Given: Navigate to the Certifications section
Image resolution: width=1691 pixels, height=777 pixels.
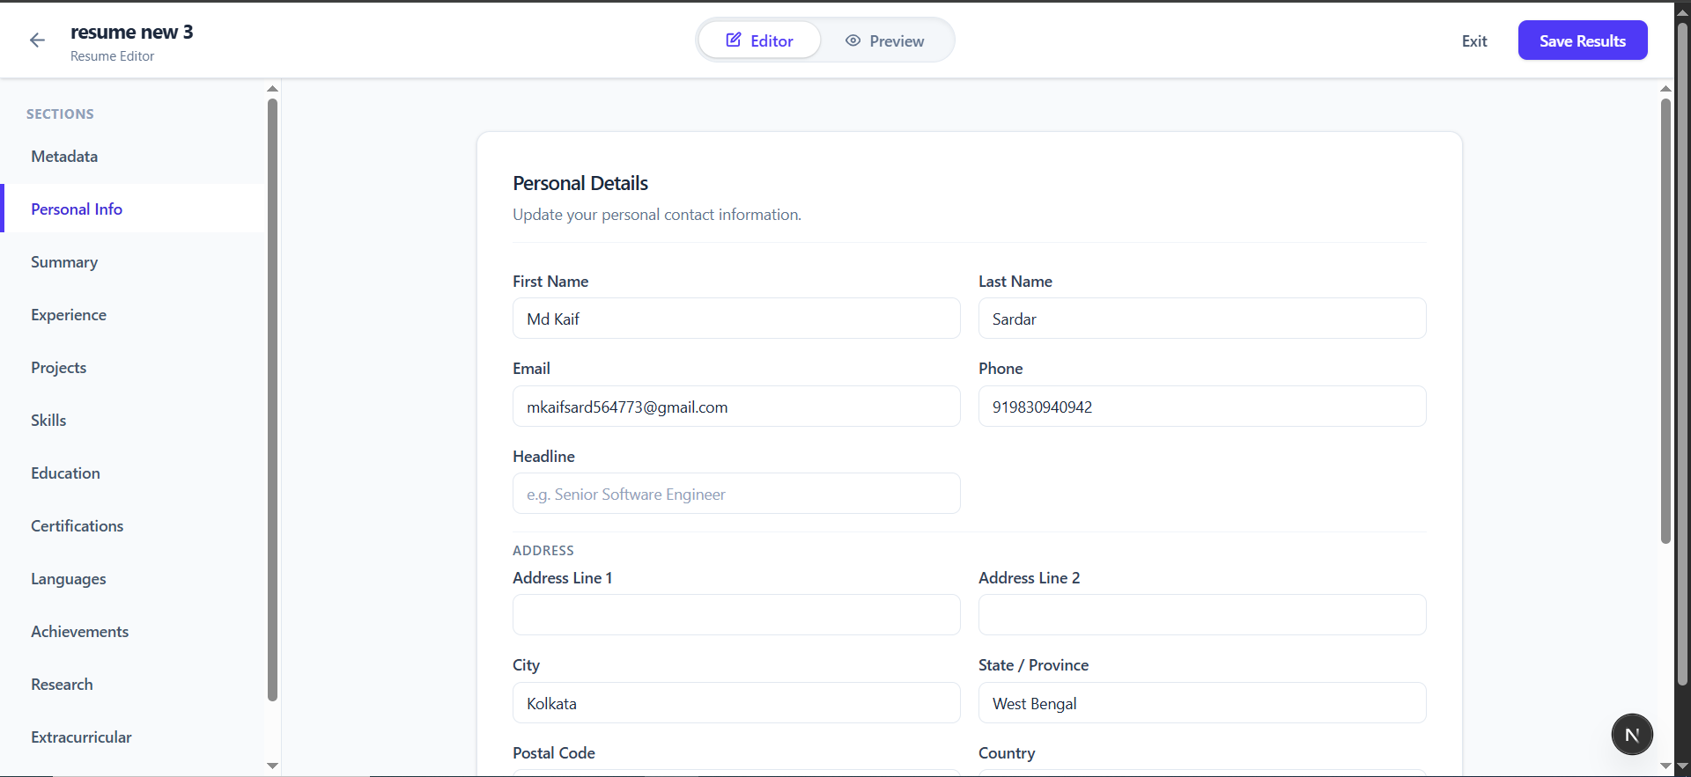Looking at the screenshot, I should coord(77,525).
